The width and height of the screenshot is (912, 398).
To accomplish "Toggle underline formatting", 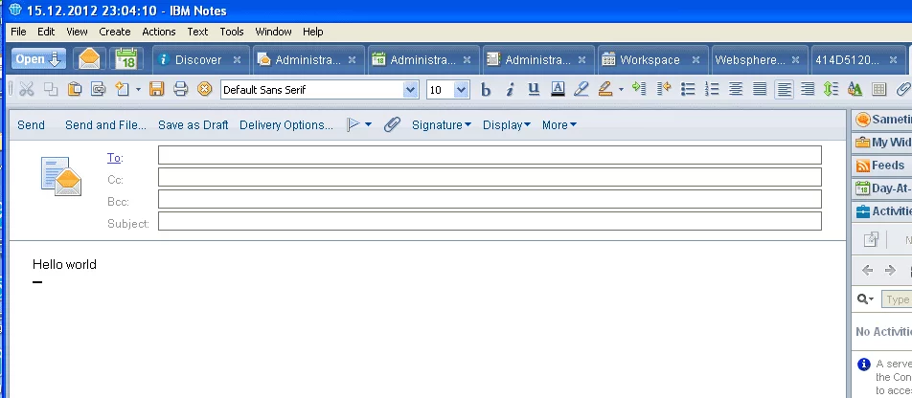I will 534,89.
